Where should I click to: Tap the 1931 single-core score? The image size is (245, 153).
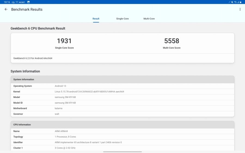[64, 41]
